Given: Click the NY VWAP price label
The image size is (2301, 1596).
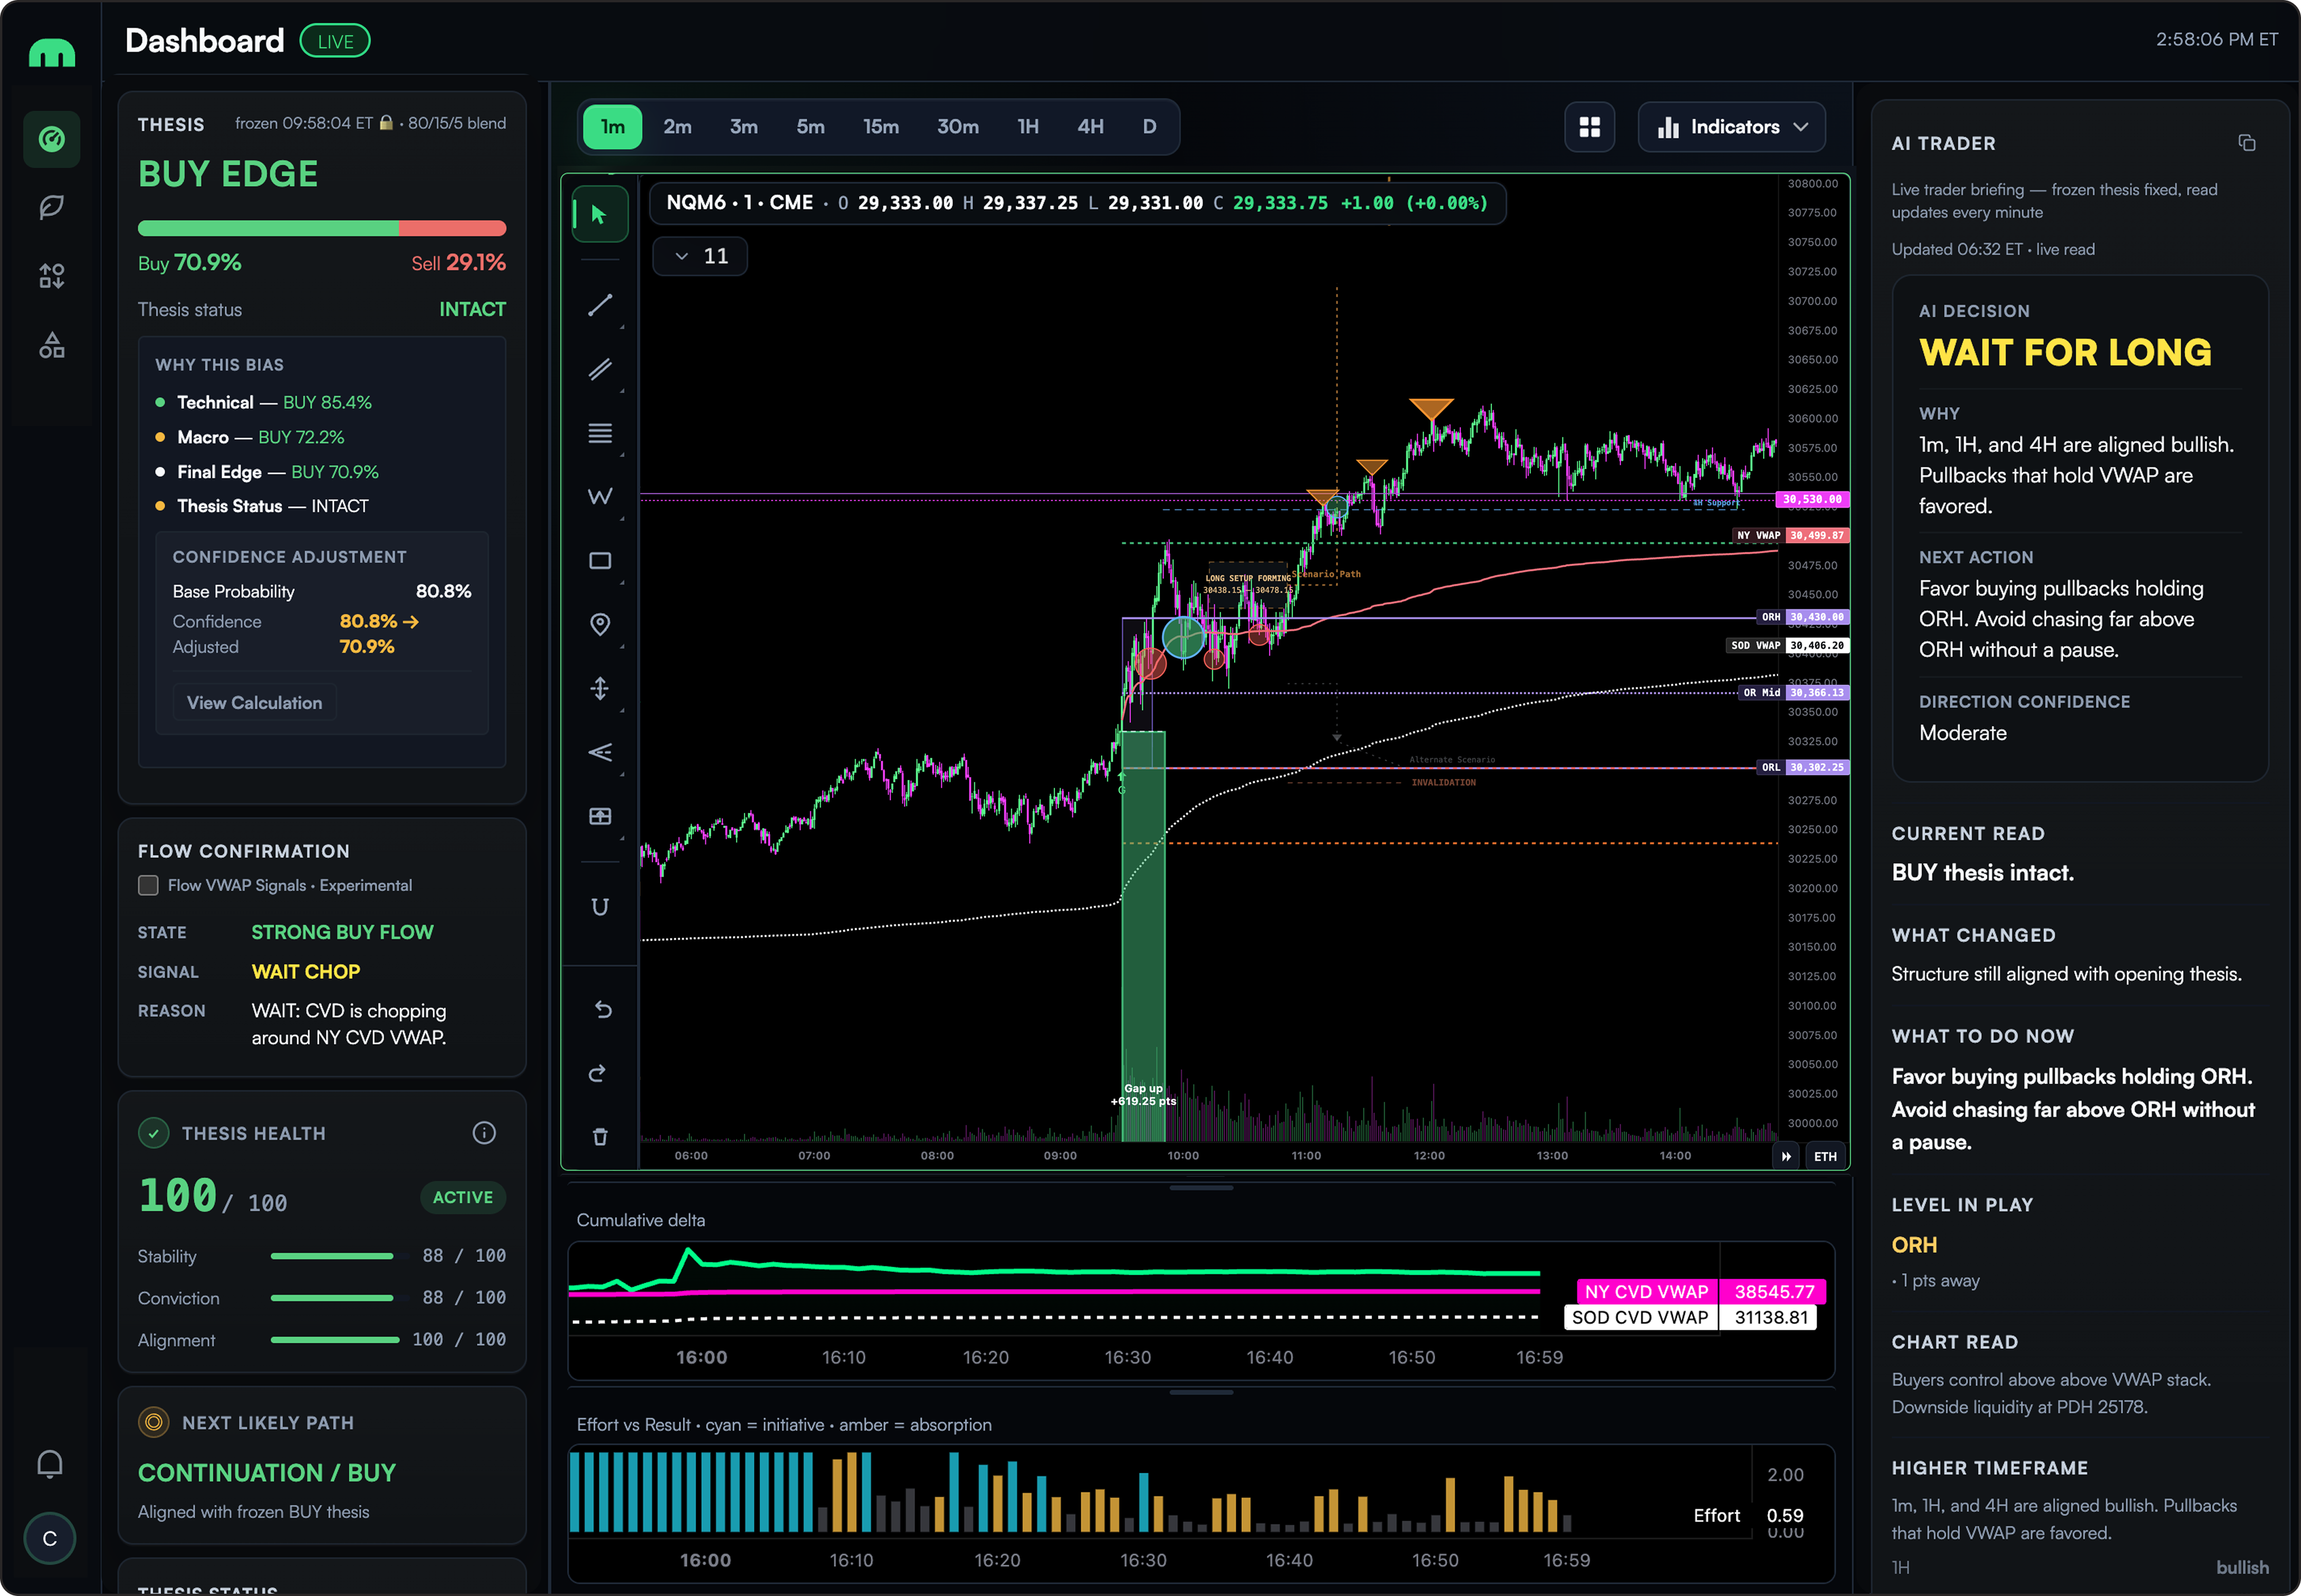Looking at the screenshot, I should click(x=1790, y=535).
